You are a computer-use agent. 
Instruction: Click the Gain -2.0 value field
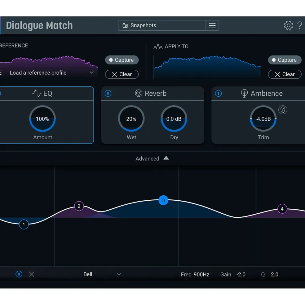coord(241,274)
